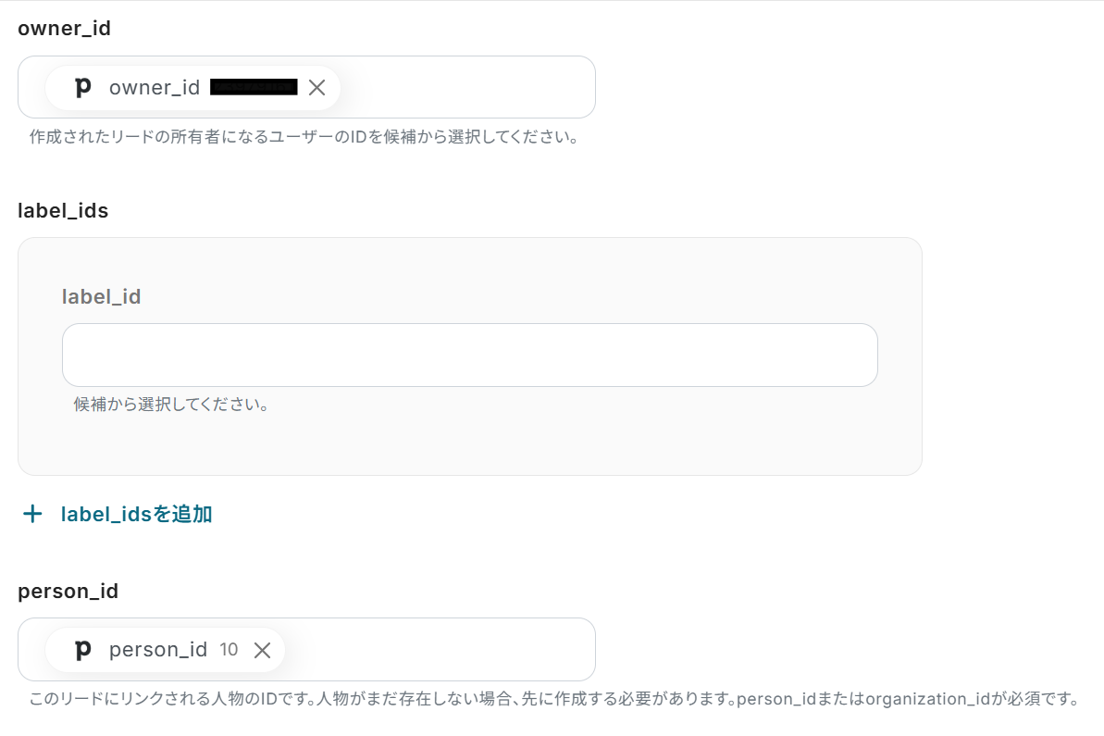This screenshot has width=1104, height=736.
Task: Click the Pipedrive icon in person_id chip
Action: tap(82, 650)
